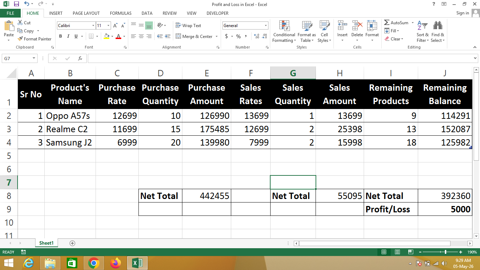480x270 pixels.
Task: Open the Merge & Center dropdown arrow
Action: [x=216, y=36]
